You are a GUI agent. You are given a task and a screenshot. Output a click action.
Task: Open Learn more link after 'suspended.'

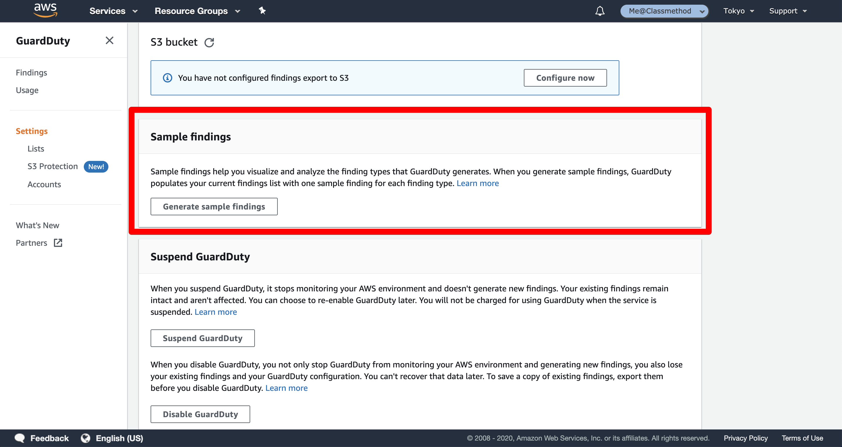coord(216,312)
